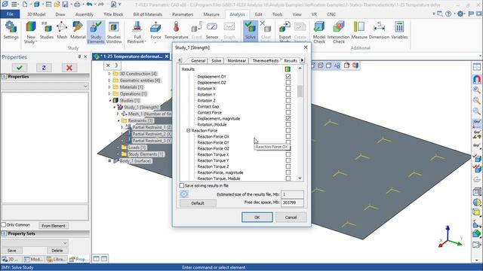Click the Estimated size of results file field
483x271 pixels.
click(292, 194)
